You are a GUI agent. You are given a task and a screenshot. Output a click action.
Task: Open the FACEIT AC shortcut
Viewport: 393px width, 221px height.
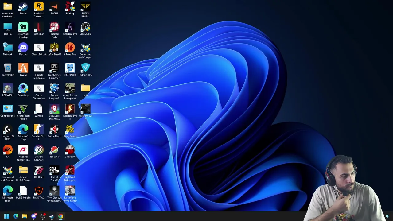click(x=39, y=192)
